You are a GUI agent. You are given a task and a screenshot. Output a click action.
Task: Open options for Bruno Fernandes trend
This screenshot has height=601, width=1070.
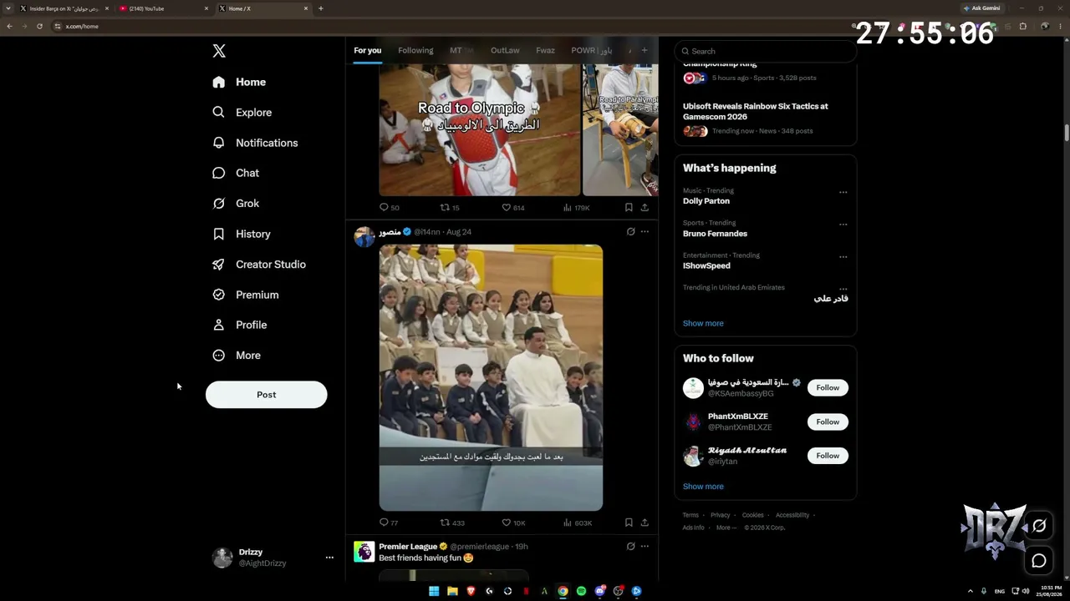pos(843,225)
